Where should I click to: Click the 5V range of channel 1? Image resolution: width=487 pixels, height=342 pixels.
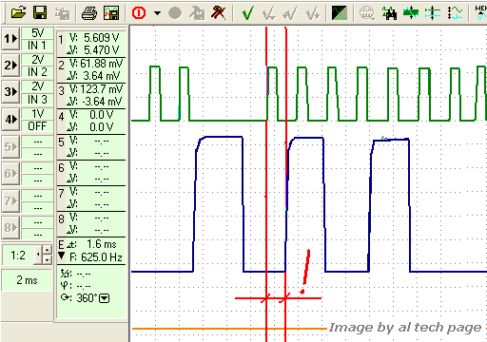tap(37, 33)
